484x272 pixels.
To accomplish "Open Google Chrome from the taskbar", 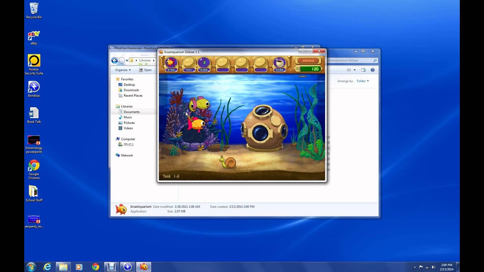I will pyautogui.click(x=95, y=267).
